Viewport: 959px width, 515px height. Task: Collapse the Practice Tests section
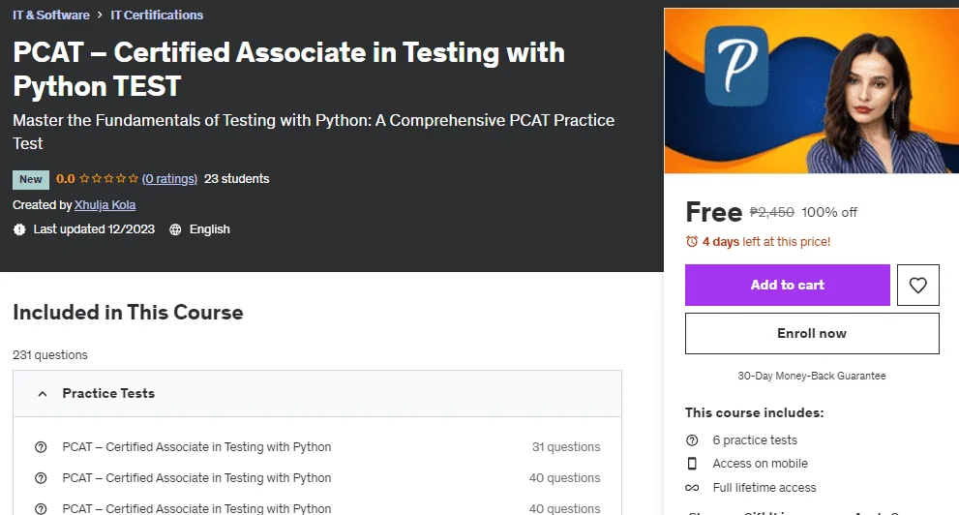pos(316,393)
